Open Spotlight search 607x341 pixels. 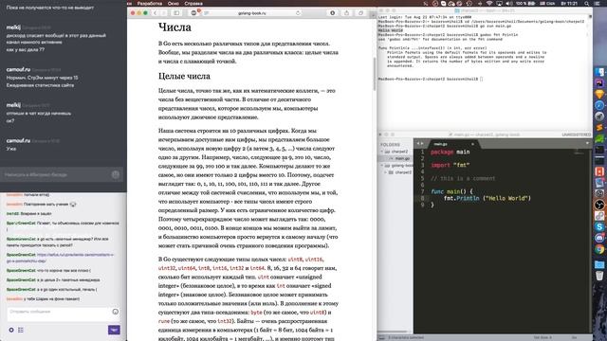(587, 3)
